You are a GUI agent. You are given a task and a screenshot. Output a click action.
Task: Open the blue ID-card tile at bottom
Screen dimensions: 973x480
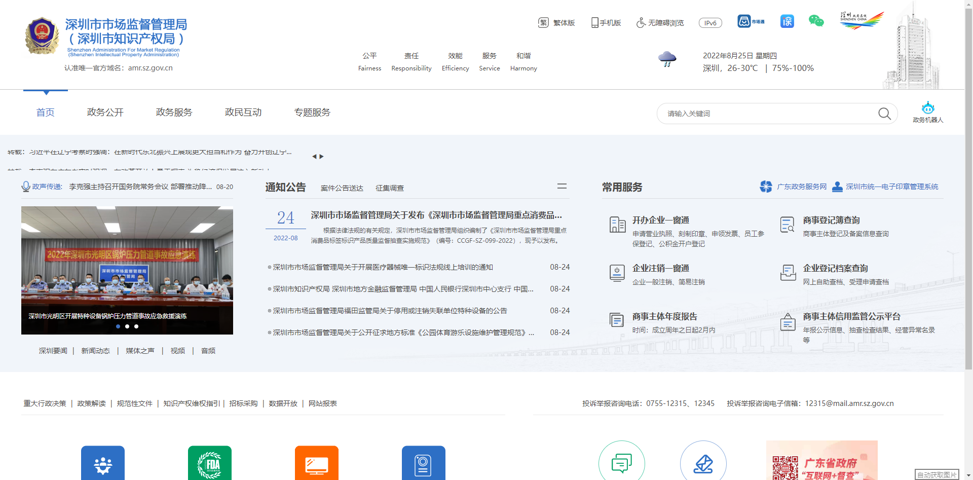pos(424,463)
